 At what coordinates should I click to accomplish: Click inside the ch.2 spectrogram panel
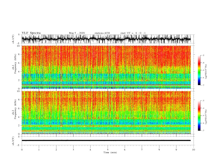[106, 113]
